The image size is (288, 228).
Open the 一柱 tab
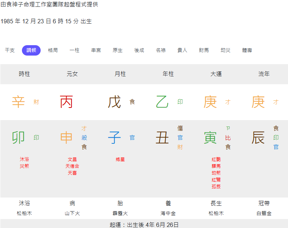point(74,50)
